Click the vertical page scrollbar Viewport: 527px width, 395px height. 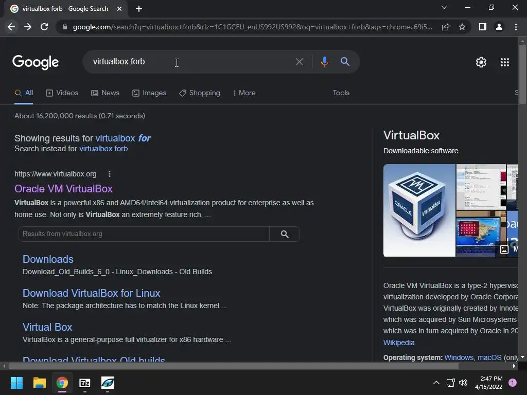(x=522, y=74)
